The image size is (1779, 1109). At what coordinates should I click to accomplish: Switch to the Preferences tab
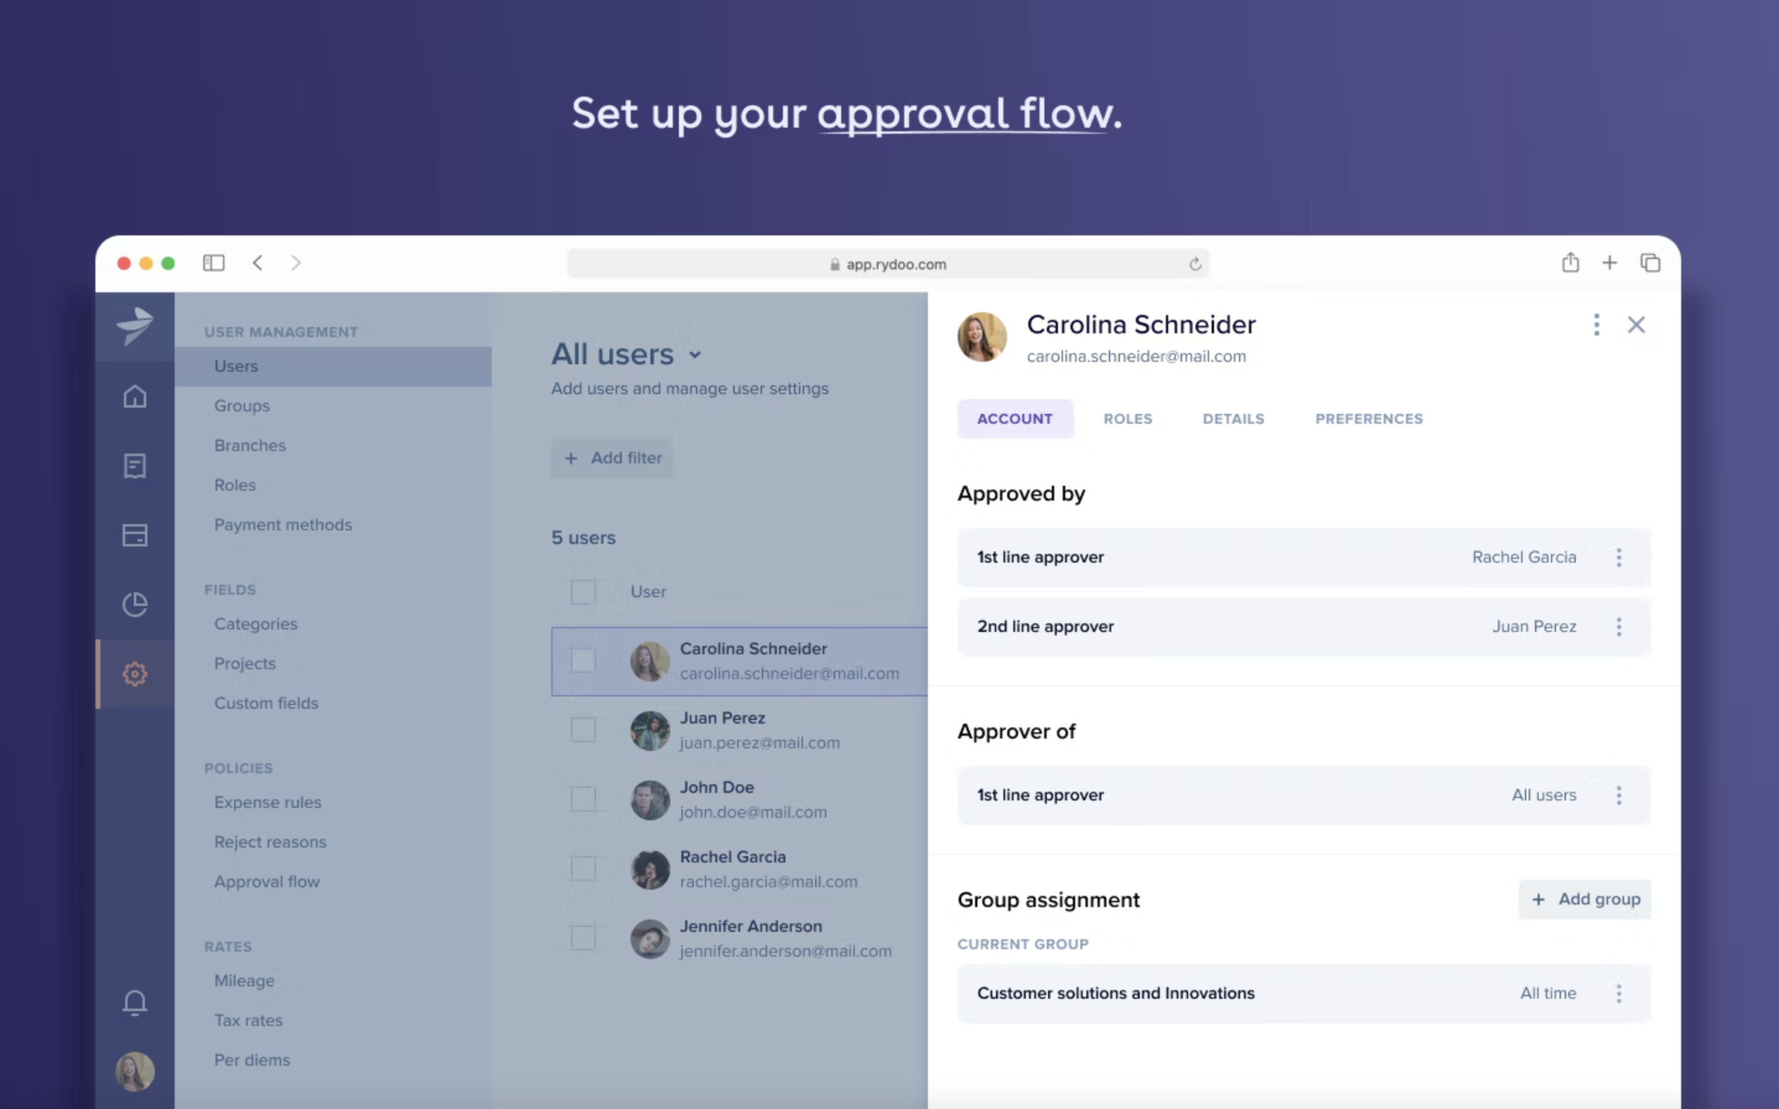coord(1368,419)
